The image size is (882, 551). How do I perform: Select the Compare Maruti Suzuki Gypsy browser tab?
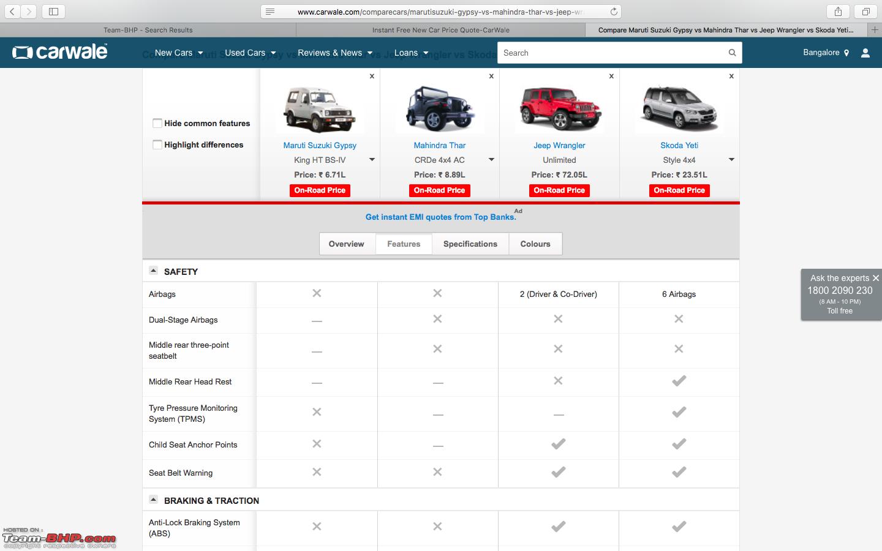tap(726, 29)
